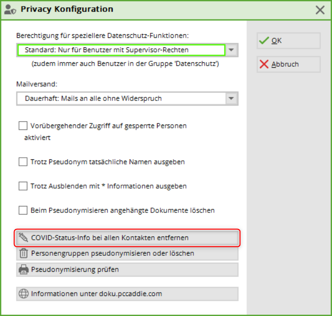Open Informationen unter doku.pccaddie.com
This screenshot has height=316, width=332.
(127, 294)
